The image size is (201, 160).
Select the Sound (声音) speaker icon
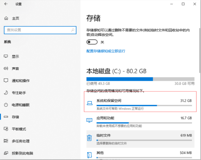[x=6, y=69]
